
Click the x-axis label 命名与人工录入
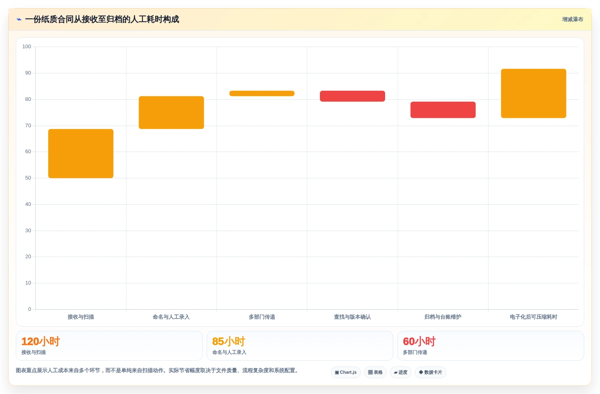171,317
